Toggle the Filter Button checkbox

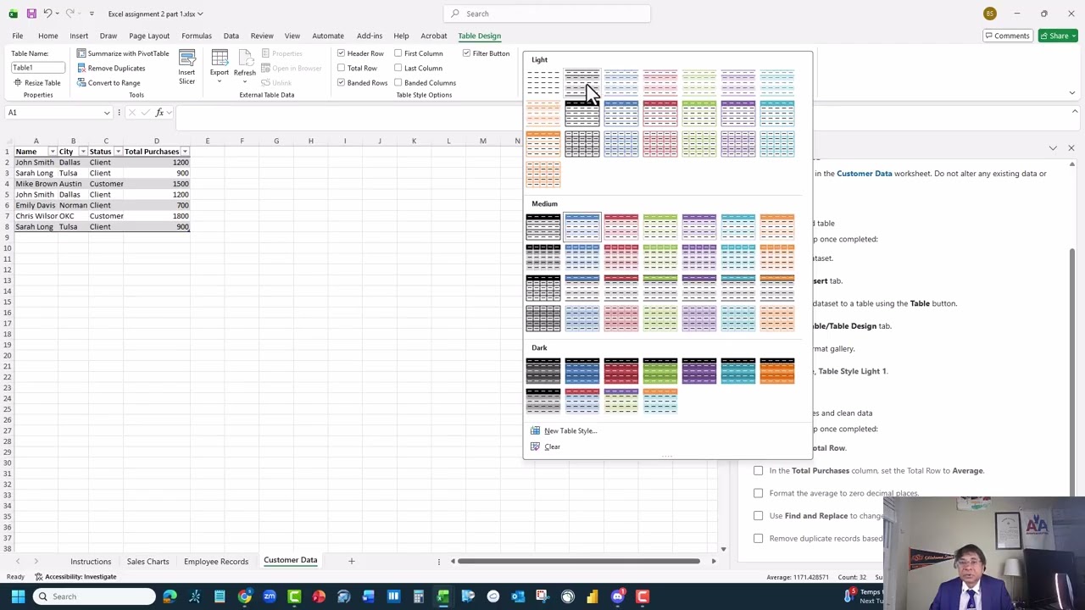point(466,53)
